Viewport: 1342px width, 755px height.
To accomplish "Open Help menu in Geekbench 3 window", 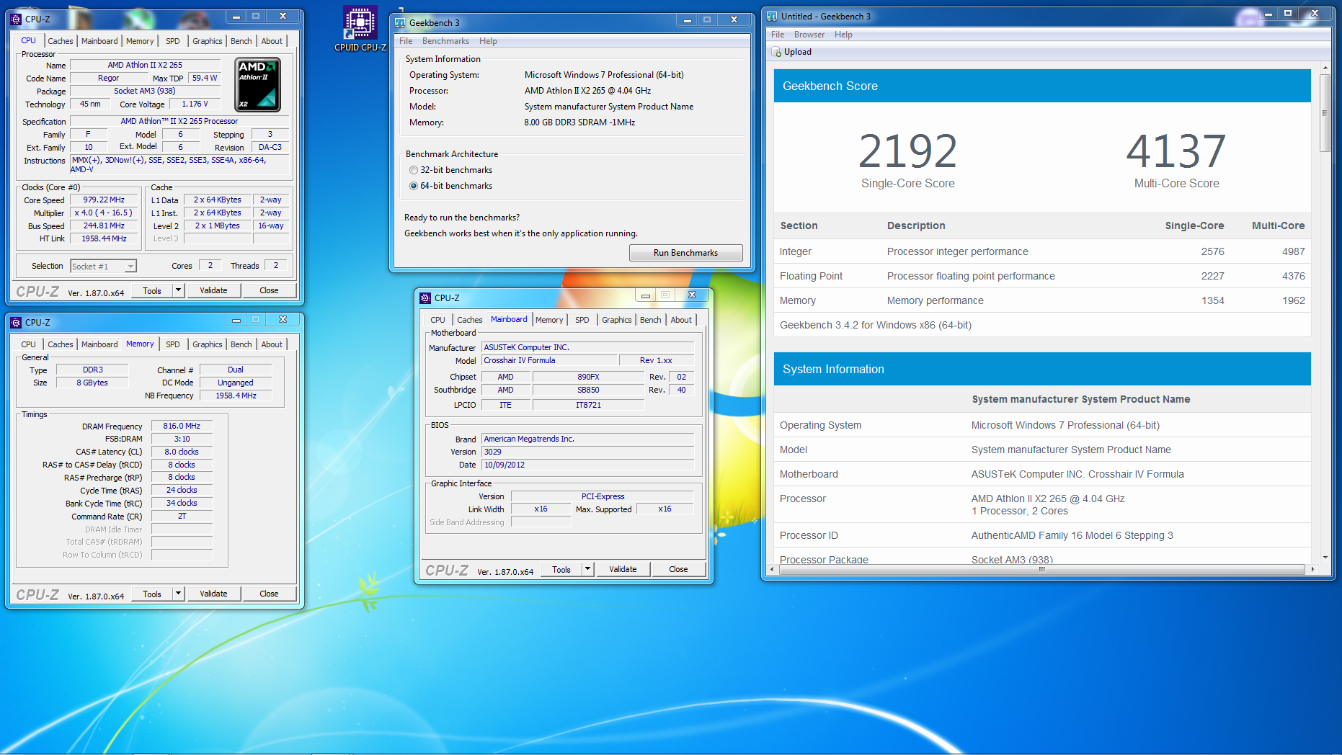I will pyautogui.click(x=488, y=41).
